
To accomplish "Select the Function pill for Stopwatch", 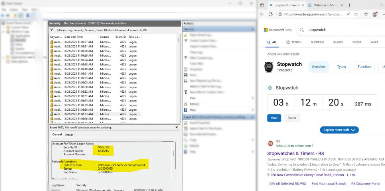I will click(x=364, y=67).
